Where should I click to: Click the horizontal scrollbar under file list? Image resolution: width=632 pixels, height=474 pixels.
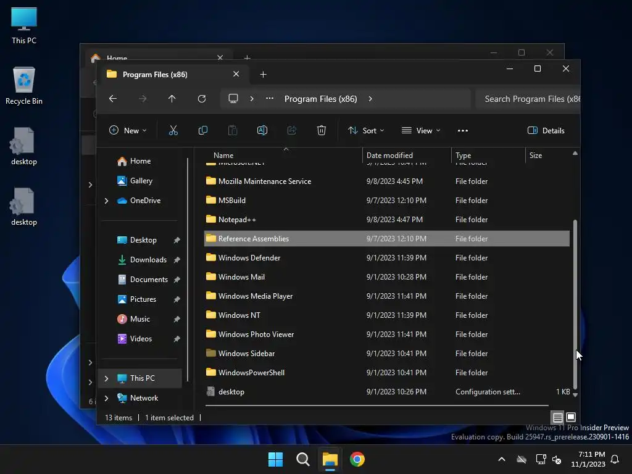point(377,405)
